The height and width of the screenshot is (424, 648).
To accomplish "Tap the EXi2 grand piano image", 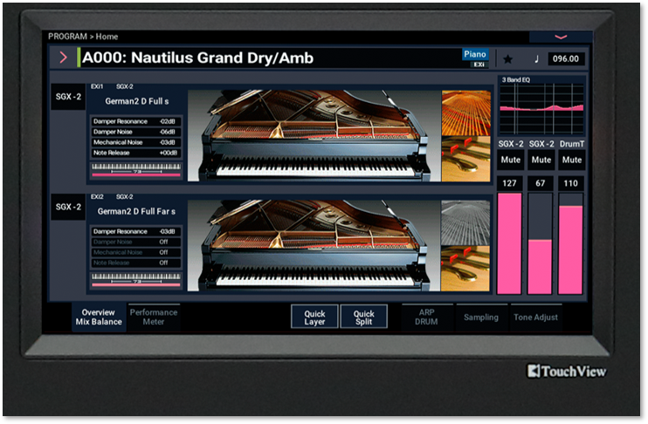I will [x=314, y=246].
